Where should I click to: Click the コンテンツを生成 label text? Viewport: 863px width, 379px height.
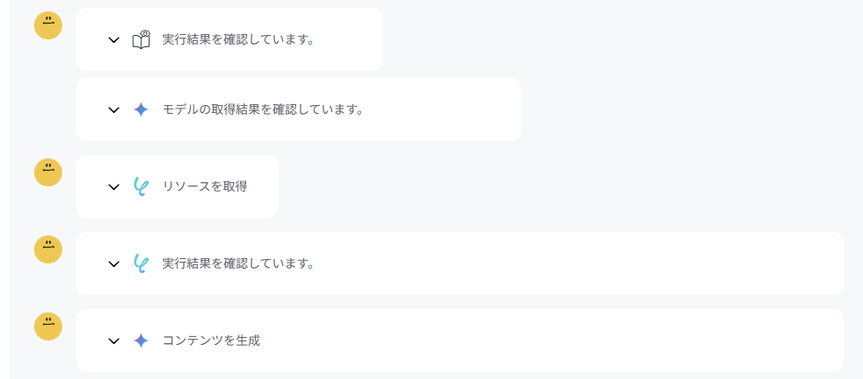tap(211, 340)
